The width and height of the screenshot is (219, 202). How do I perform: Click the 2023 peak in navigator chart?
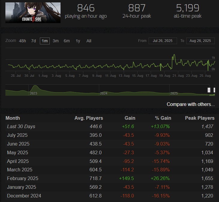35,86
